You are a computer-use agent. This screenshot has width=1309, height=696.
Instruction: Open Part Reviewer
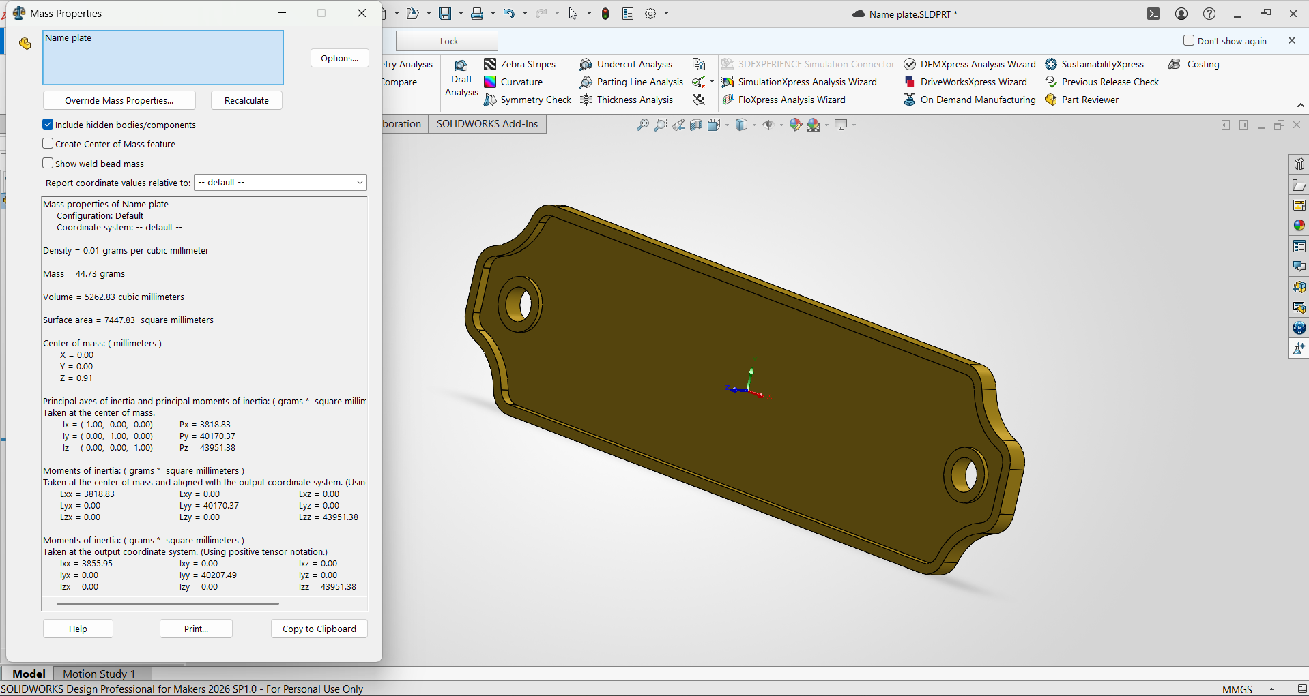coord(1082,100)
